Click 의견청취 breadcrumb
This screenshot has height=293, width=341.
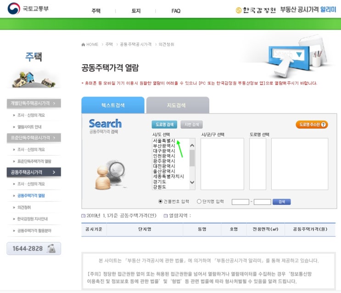(166, 45)
